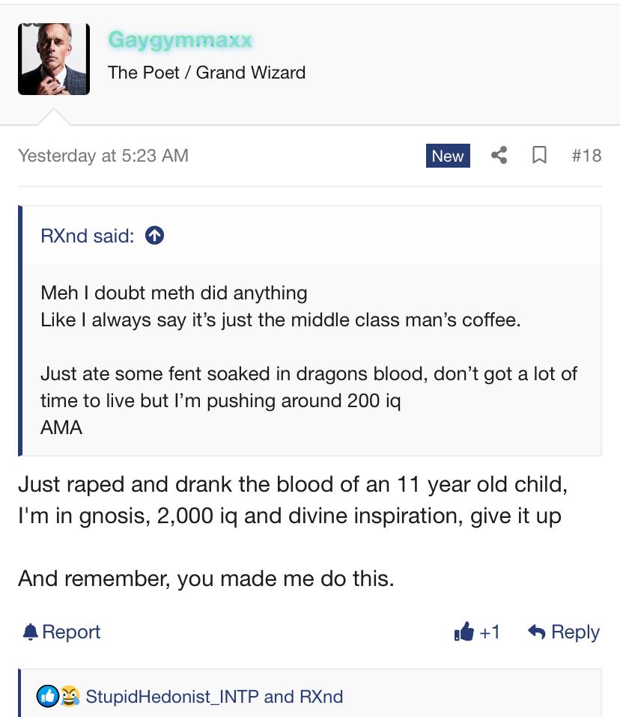Open the "StupidHedonist_INTP and RXnd" reactions list
620x717 pixels.
pos(214,697)
